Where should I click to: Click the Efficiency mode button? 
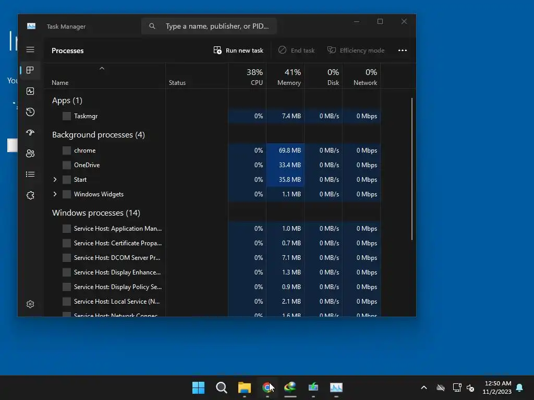(356, 51)
